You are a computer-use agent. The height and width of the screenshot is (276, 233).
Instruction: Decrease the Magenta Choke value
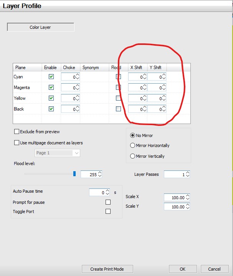pyautogui.click(x=78, y=89)
